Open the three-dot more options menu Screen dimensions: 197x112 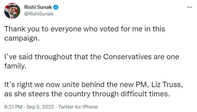(190, 7)
